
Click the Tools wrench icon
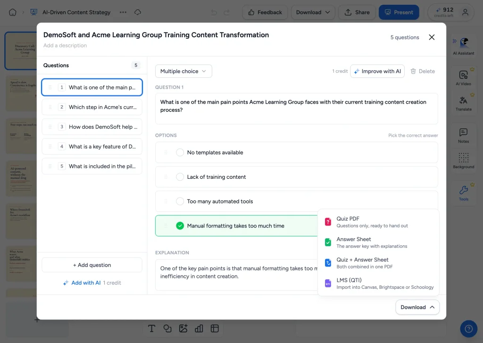tap(463, 190)
